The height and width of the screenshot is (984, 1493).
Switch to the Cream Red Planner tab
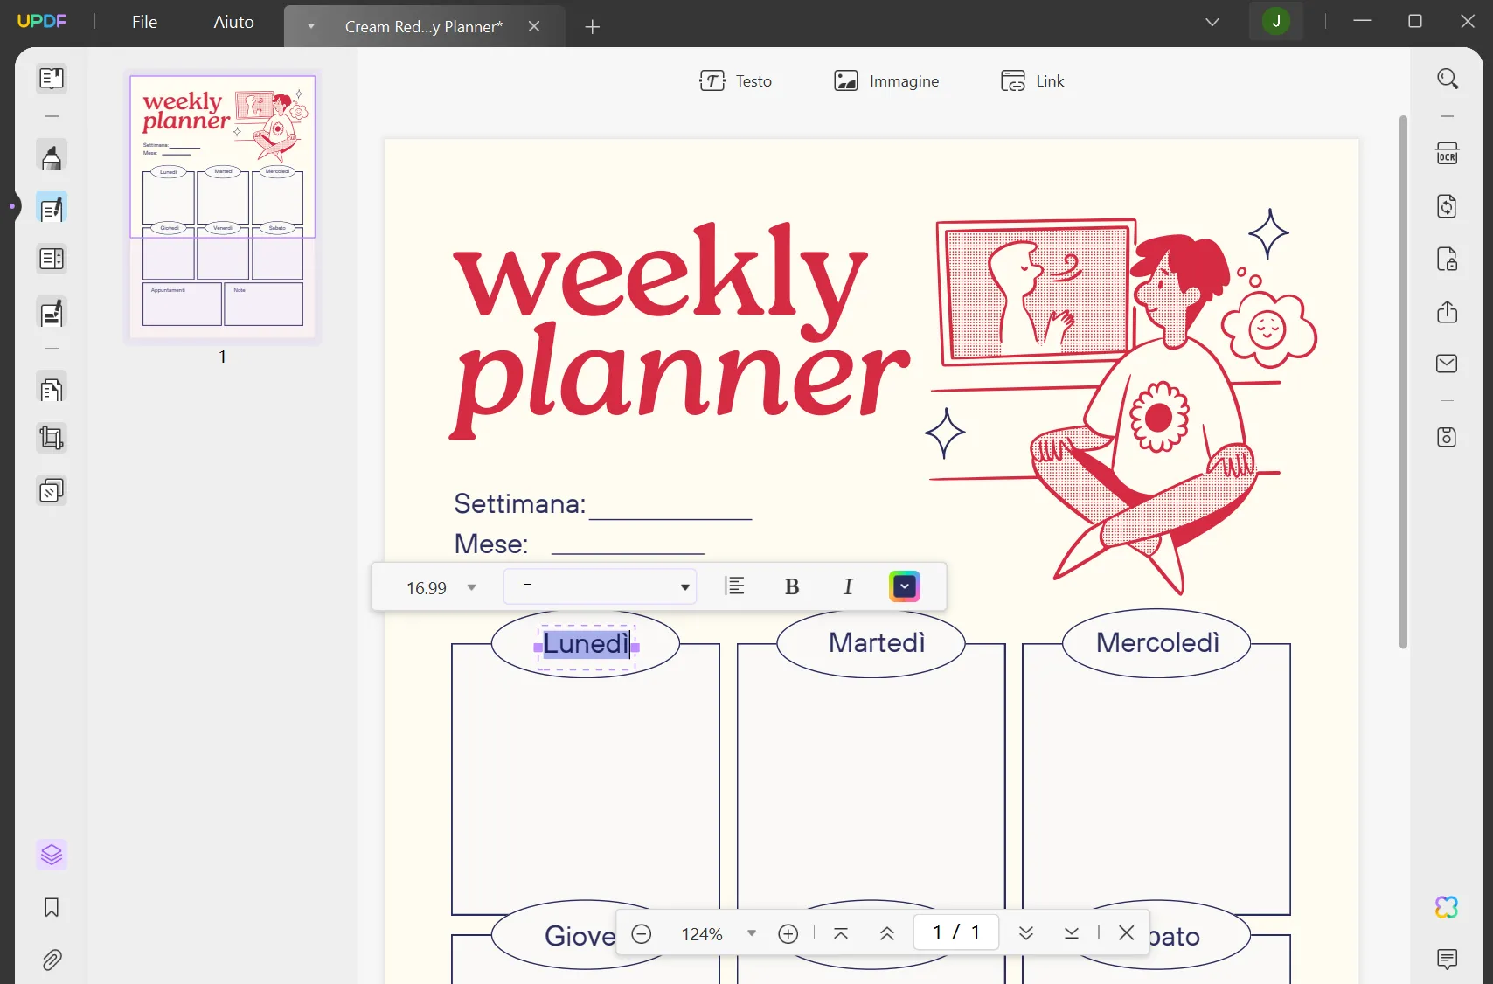[424, 26]
